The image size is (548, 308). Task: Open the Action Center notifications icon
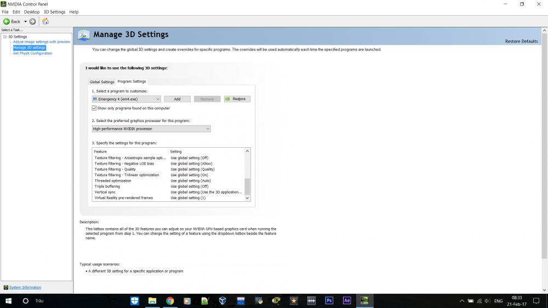536,301
